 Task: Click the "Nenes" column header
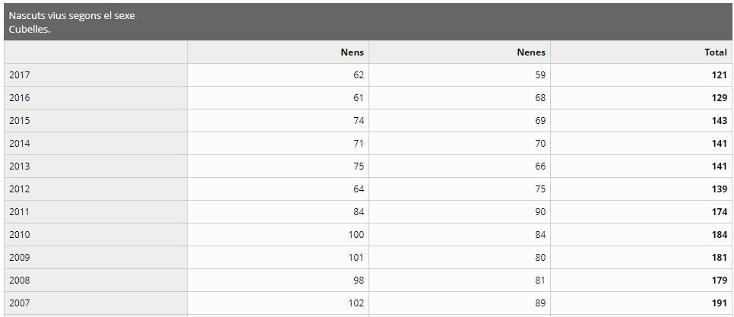tap(531, 52)
